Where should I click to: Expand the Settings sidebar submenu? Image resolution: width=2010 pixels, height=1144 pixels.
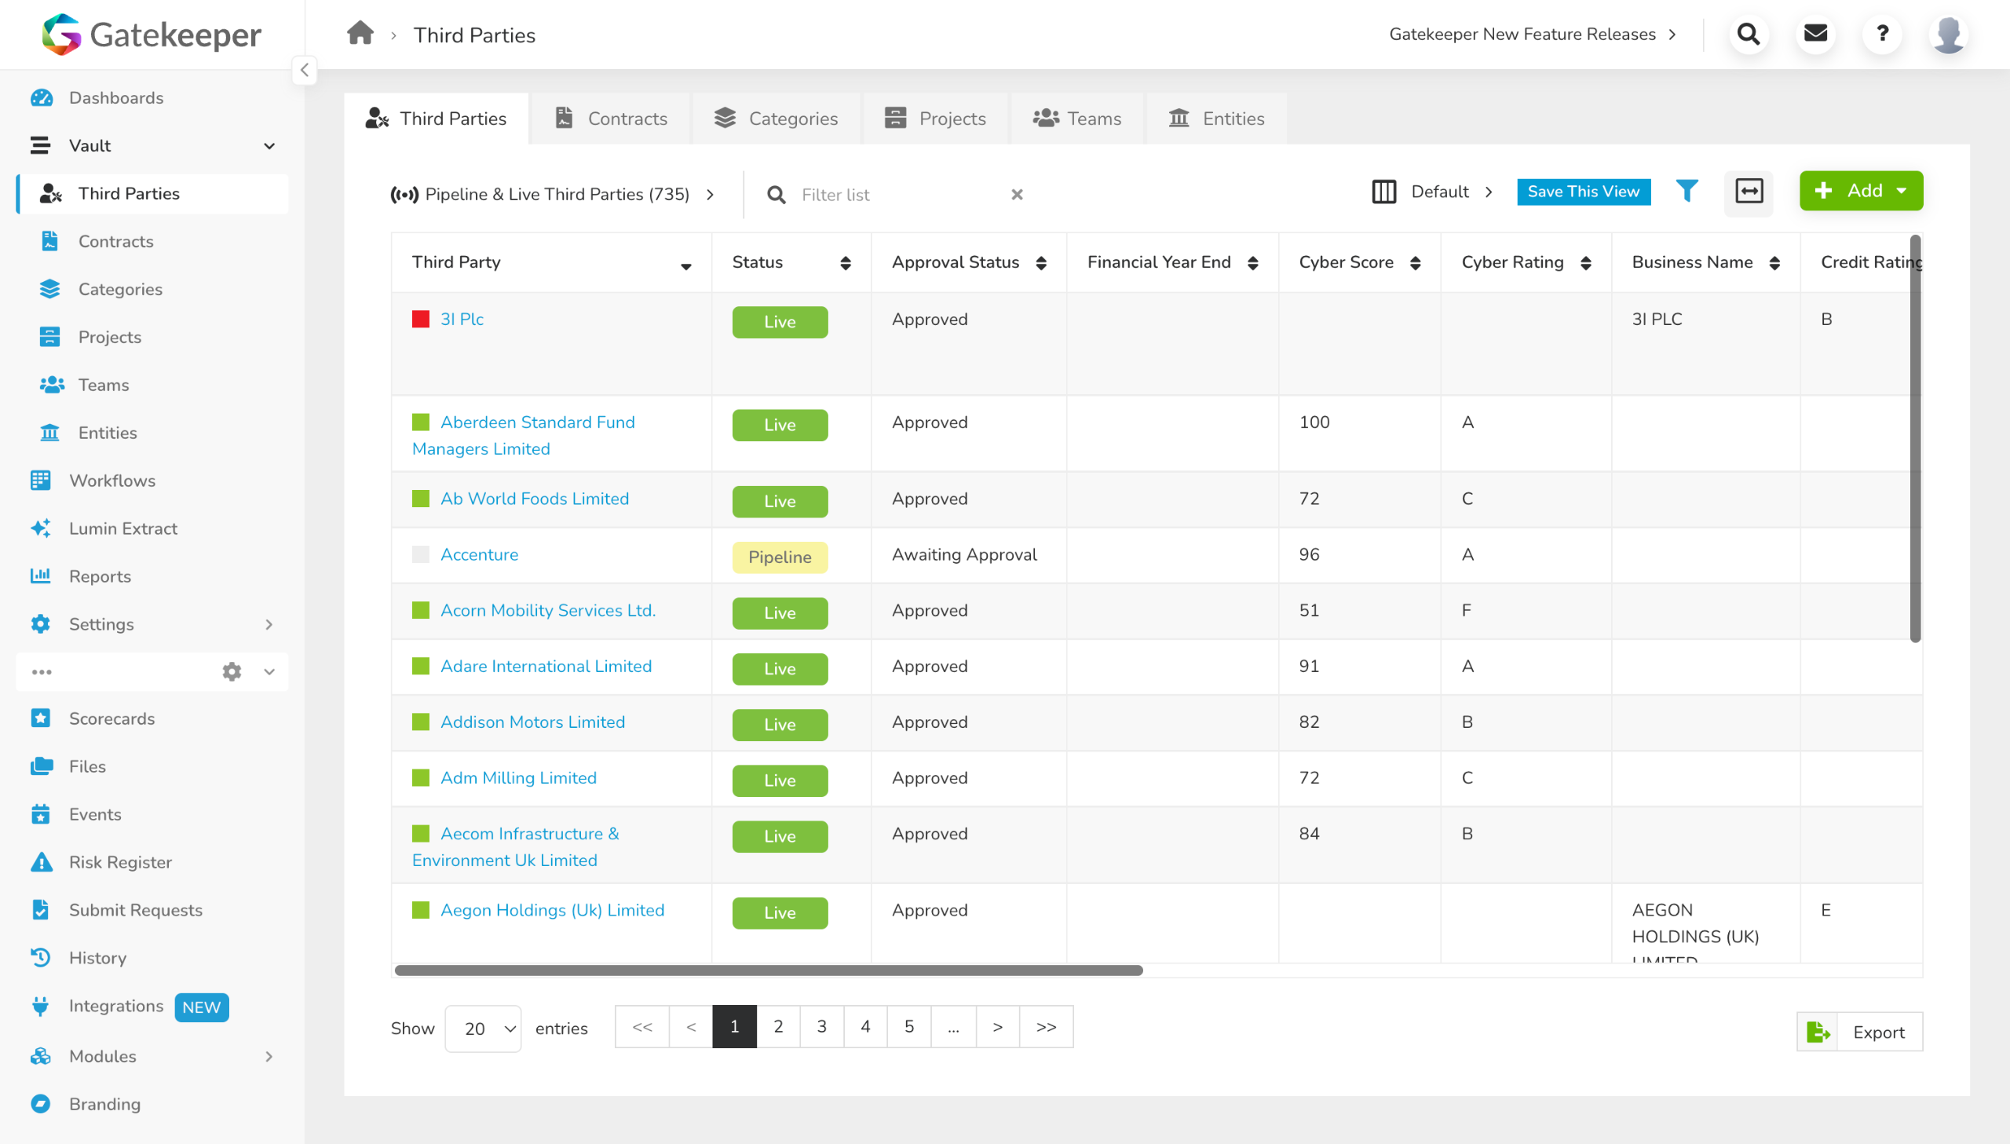point(269,624)
